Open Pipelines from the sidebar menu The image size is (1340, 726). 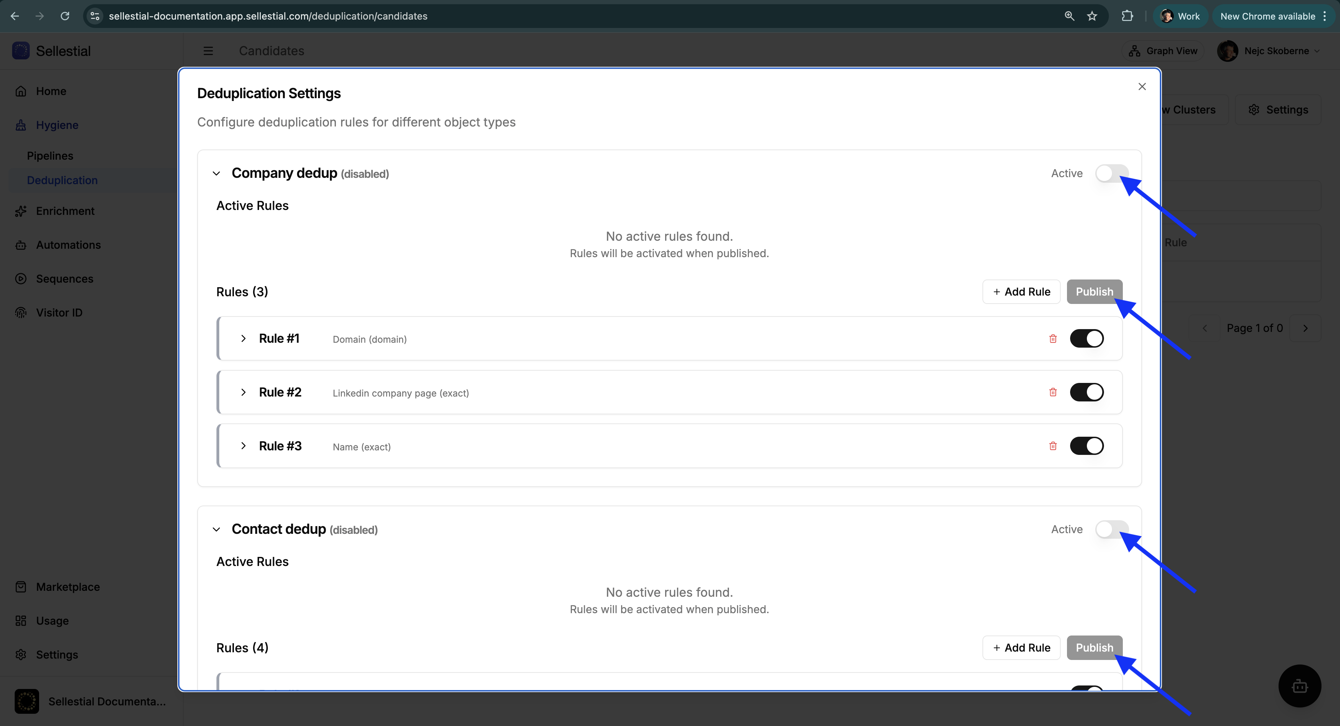point(50,155)
